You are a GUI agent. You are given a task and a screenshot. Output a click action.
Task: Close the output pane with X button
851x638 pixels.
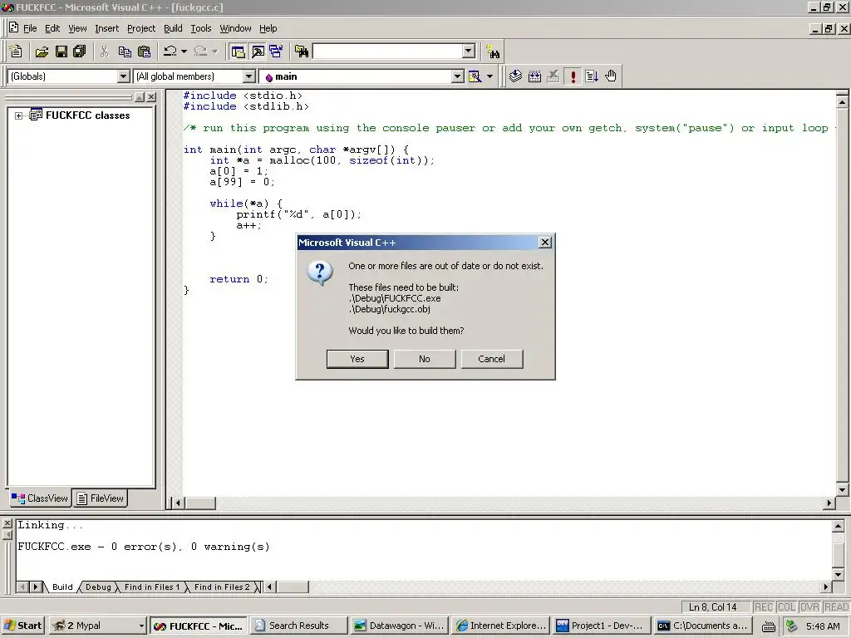[7, 523]
